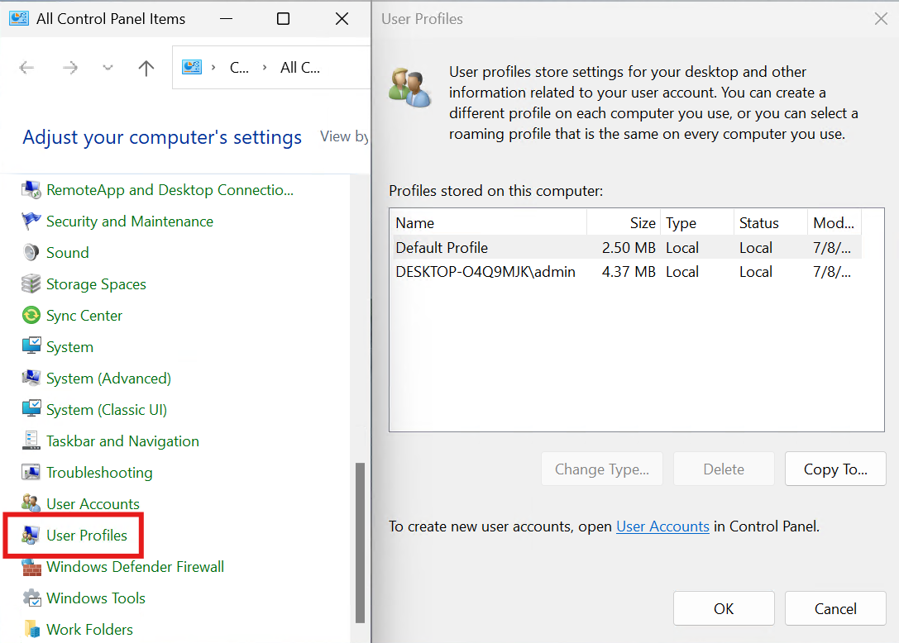Click the C... breadcrumb segment

239,68
